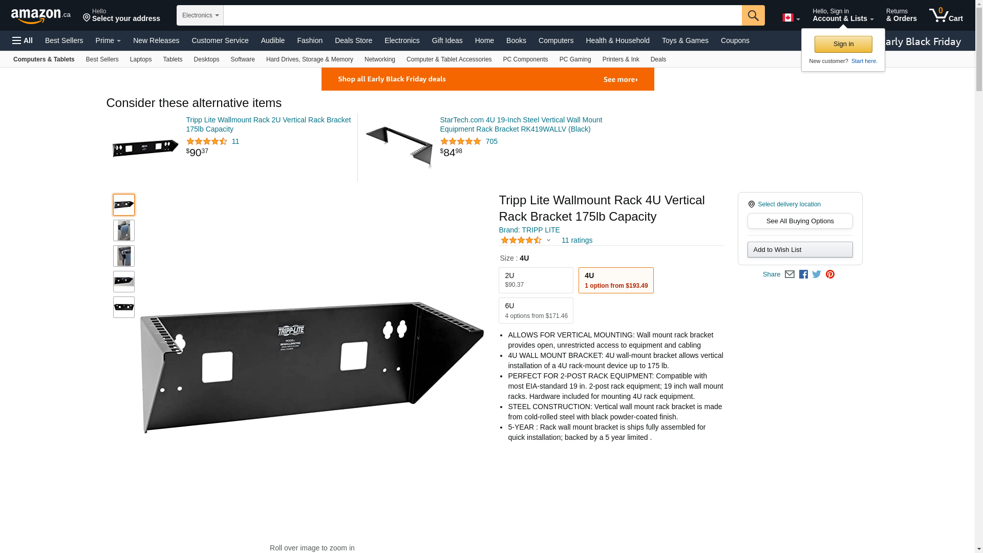
Task: Open the shopping cart icon
Action: 946,15
